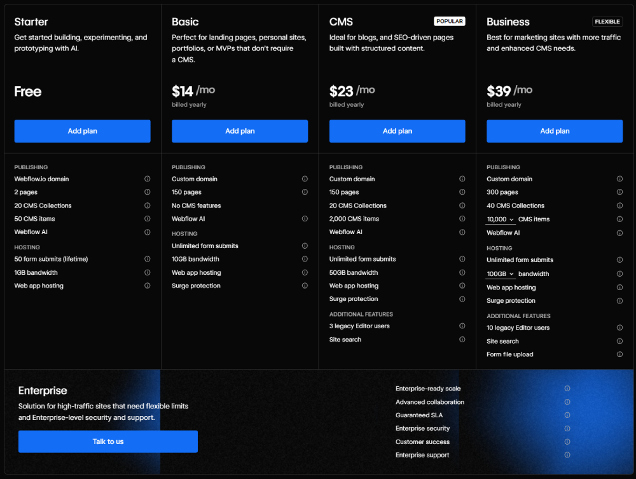Click '50 form submits (lifetime)' text
The width and height of the screenshot is (636, 479).
point(51,259)
